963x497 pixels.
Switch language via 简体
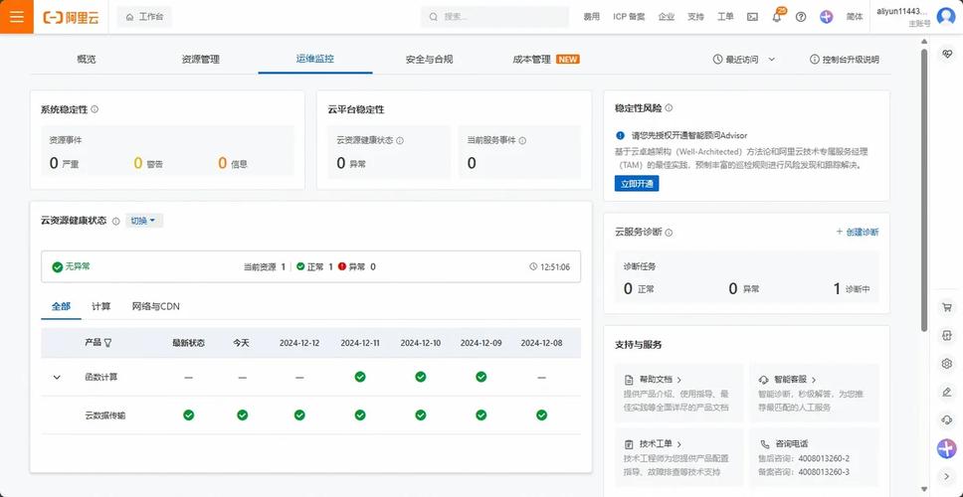pyautogui.click(x=855, y=17)
